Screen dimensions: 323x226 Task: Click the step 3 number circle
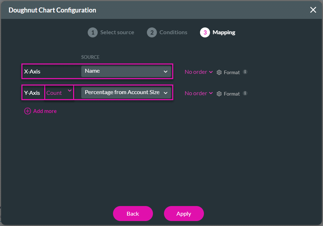[205, 32]
